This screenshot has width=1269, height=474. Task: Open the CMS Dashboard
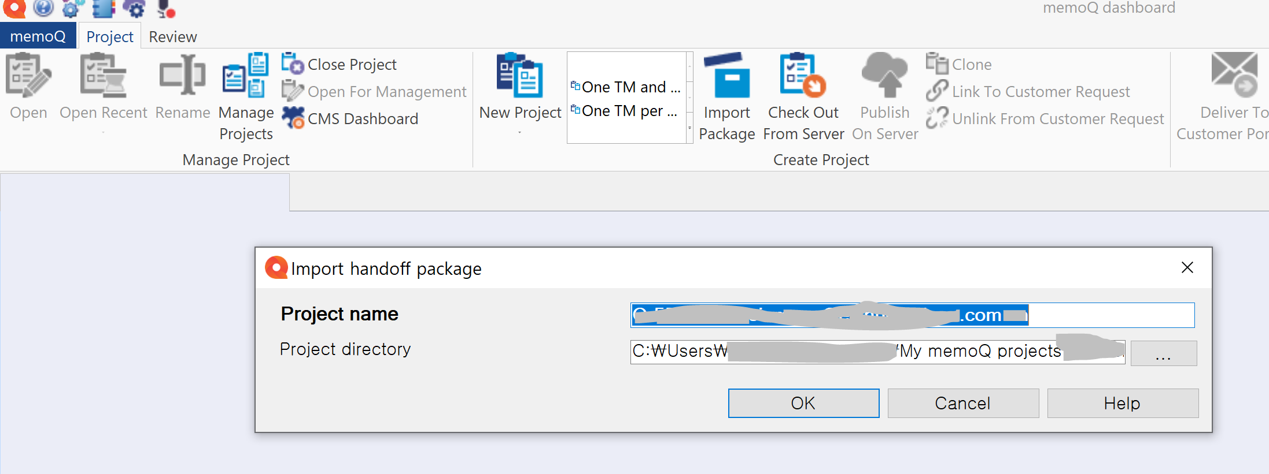(x=362, y=119)
